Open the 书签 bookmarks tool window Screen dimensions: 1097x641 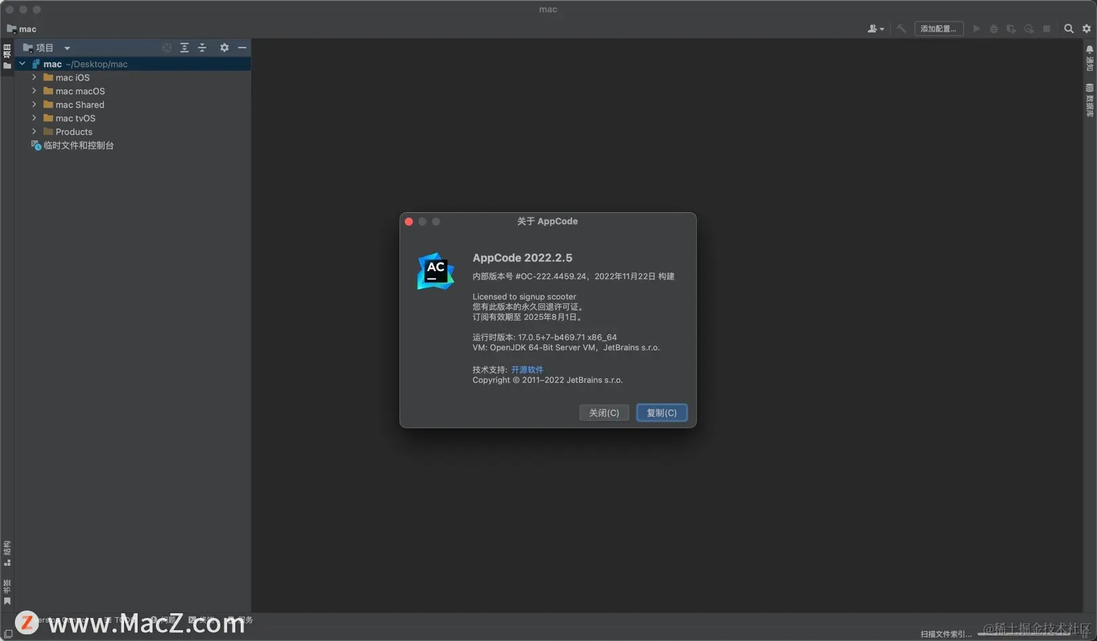(7, 592)
